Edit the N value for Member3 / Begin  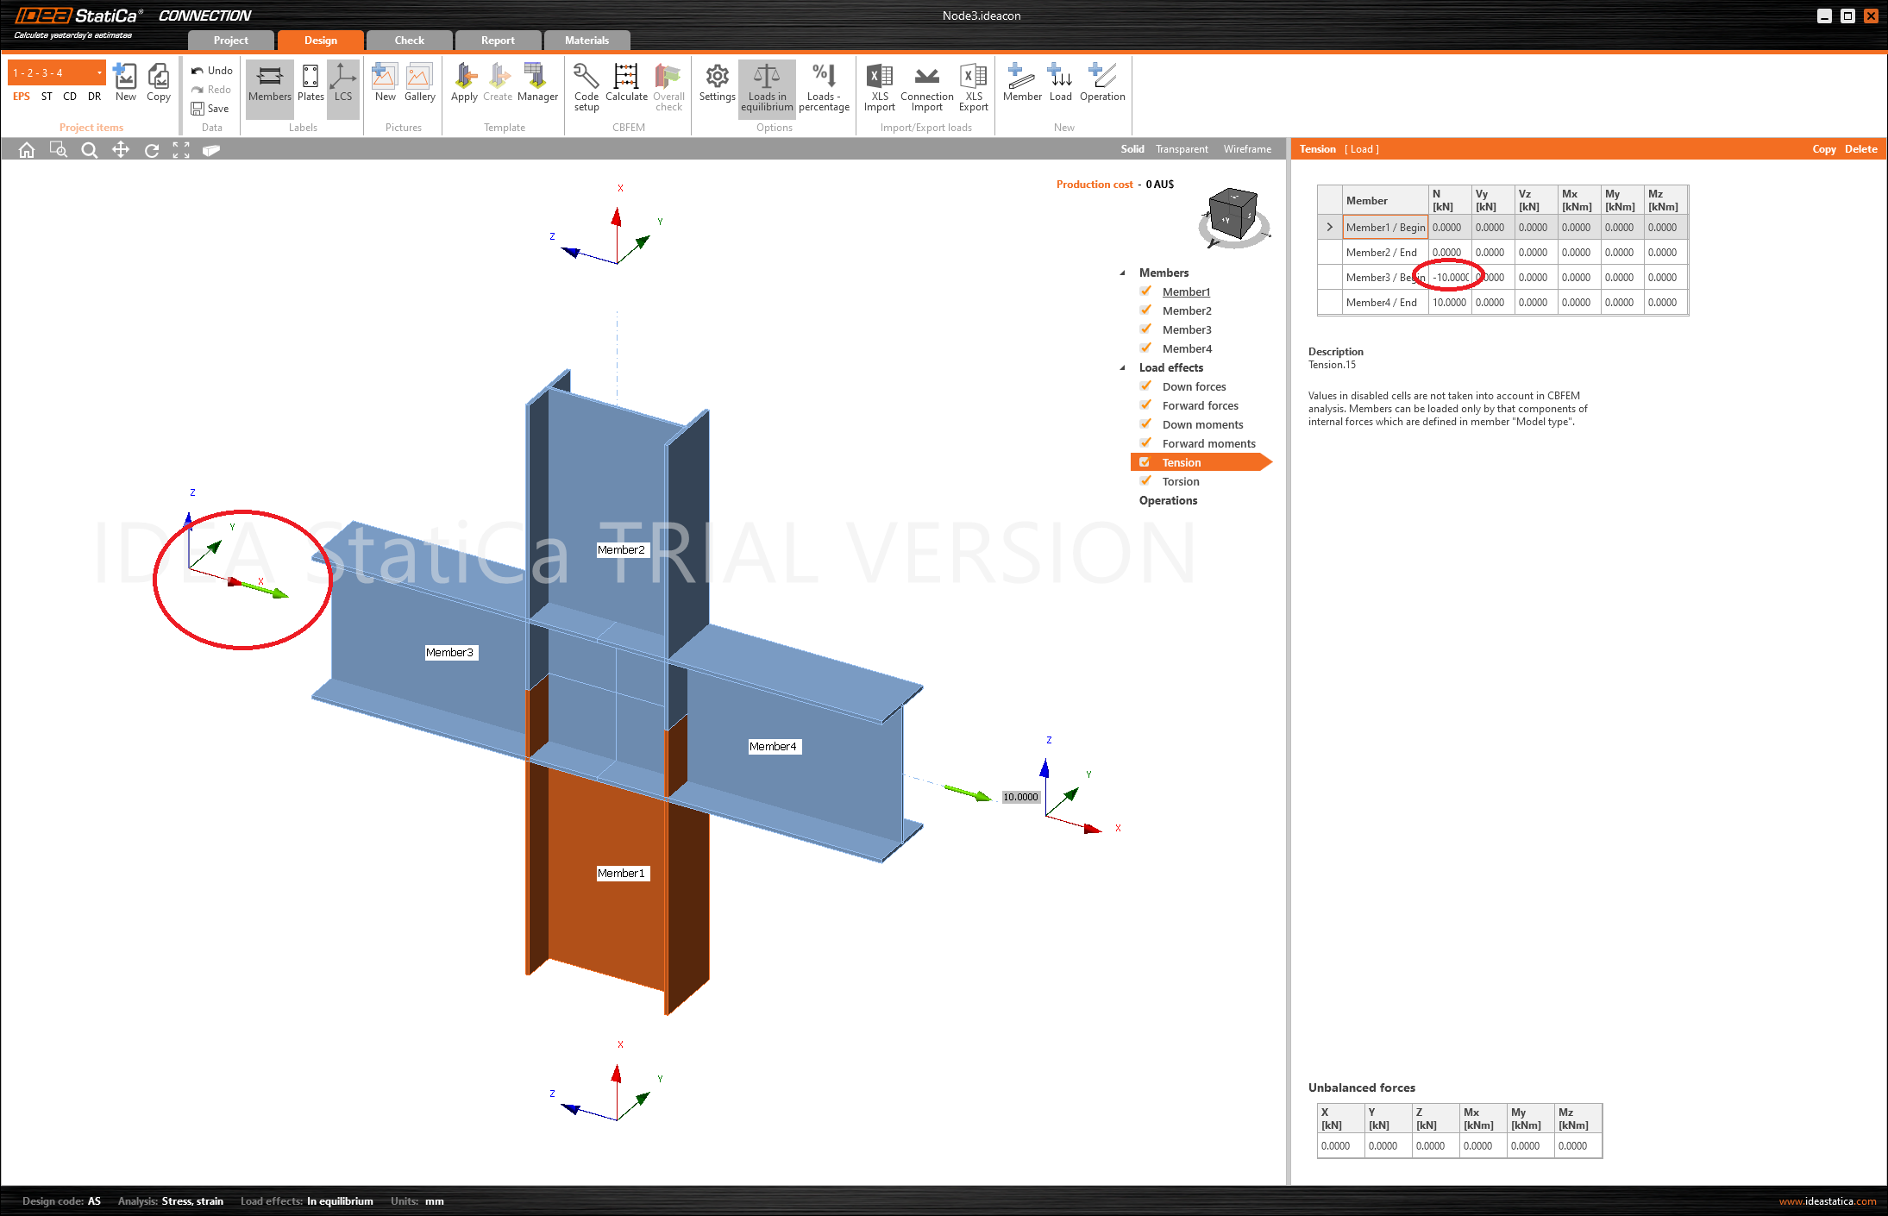1451,278
